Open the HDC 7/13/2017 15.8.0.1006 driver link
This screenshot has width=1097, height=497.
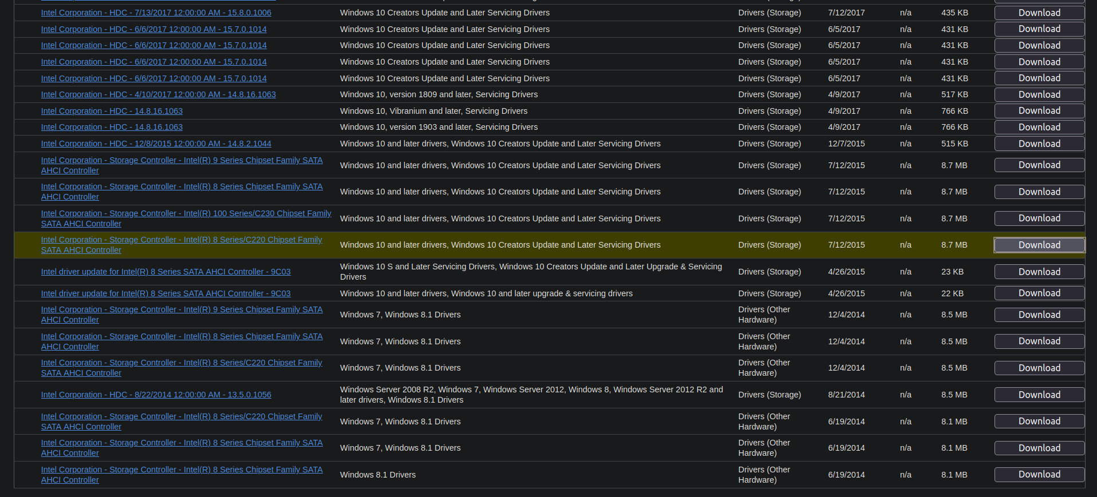156,13
